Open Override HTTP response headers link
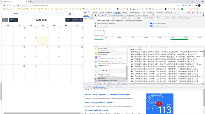Screen dimensions: 205x114 (x=107, y=95)
